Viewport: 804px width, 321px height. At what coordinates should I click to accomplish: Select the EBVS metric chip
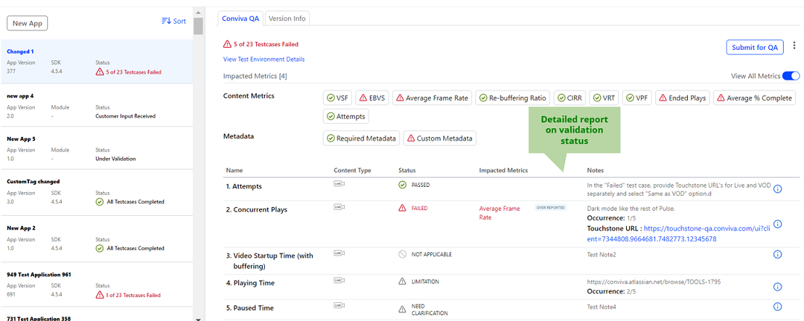pos(372,98)
